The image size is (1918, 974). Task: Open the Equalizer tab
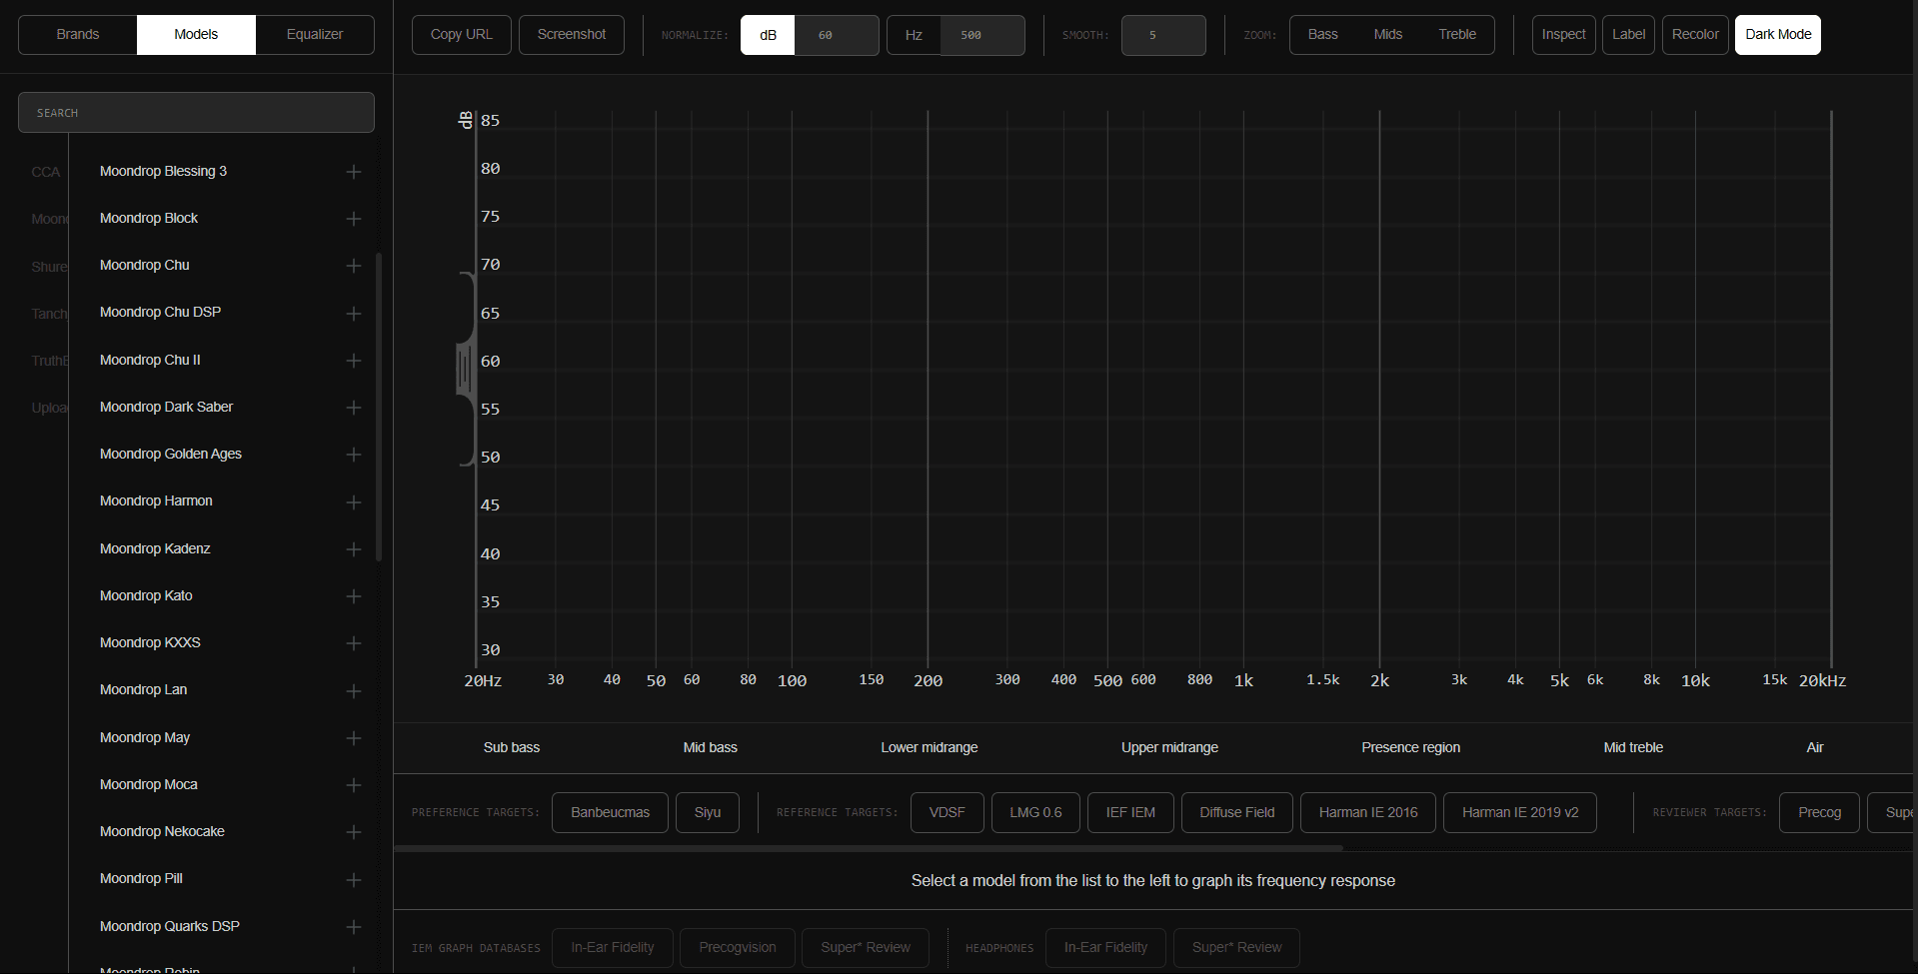click(x=314, y=34)
